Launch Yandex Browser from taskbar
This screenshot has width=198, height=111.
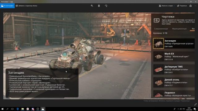tap(28, 109)
